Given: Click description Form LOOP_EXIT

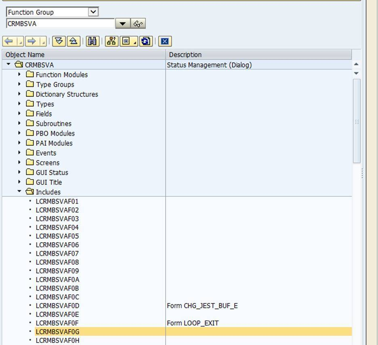Looking at the screenshot, I should click(x=193, y=323).
